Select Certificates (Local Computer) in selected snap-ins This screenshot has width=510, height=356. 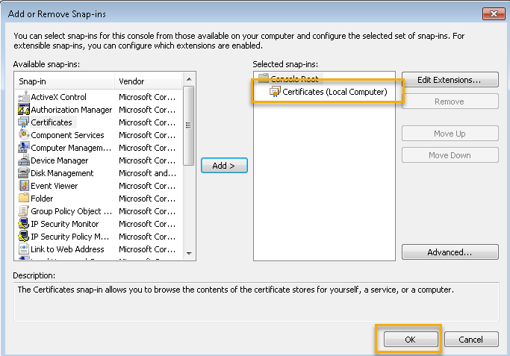click(335, 92)
